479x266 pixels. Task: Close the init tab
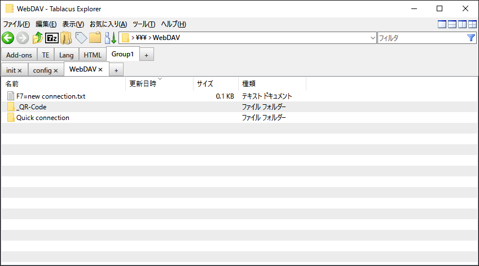click(x=20, y=71)
